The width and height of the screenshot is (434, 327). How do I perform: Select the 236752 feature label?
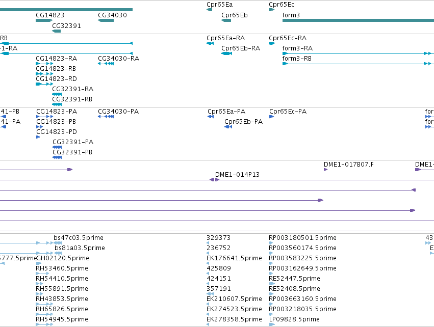(218, 248)
